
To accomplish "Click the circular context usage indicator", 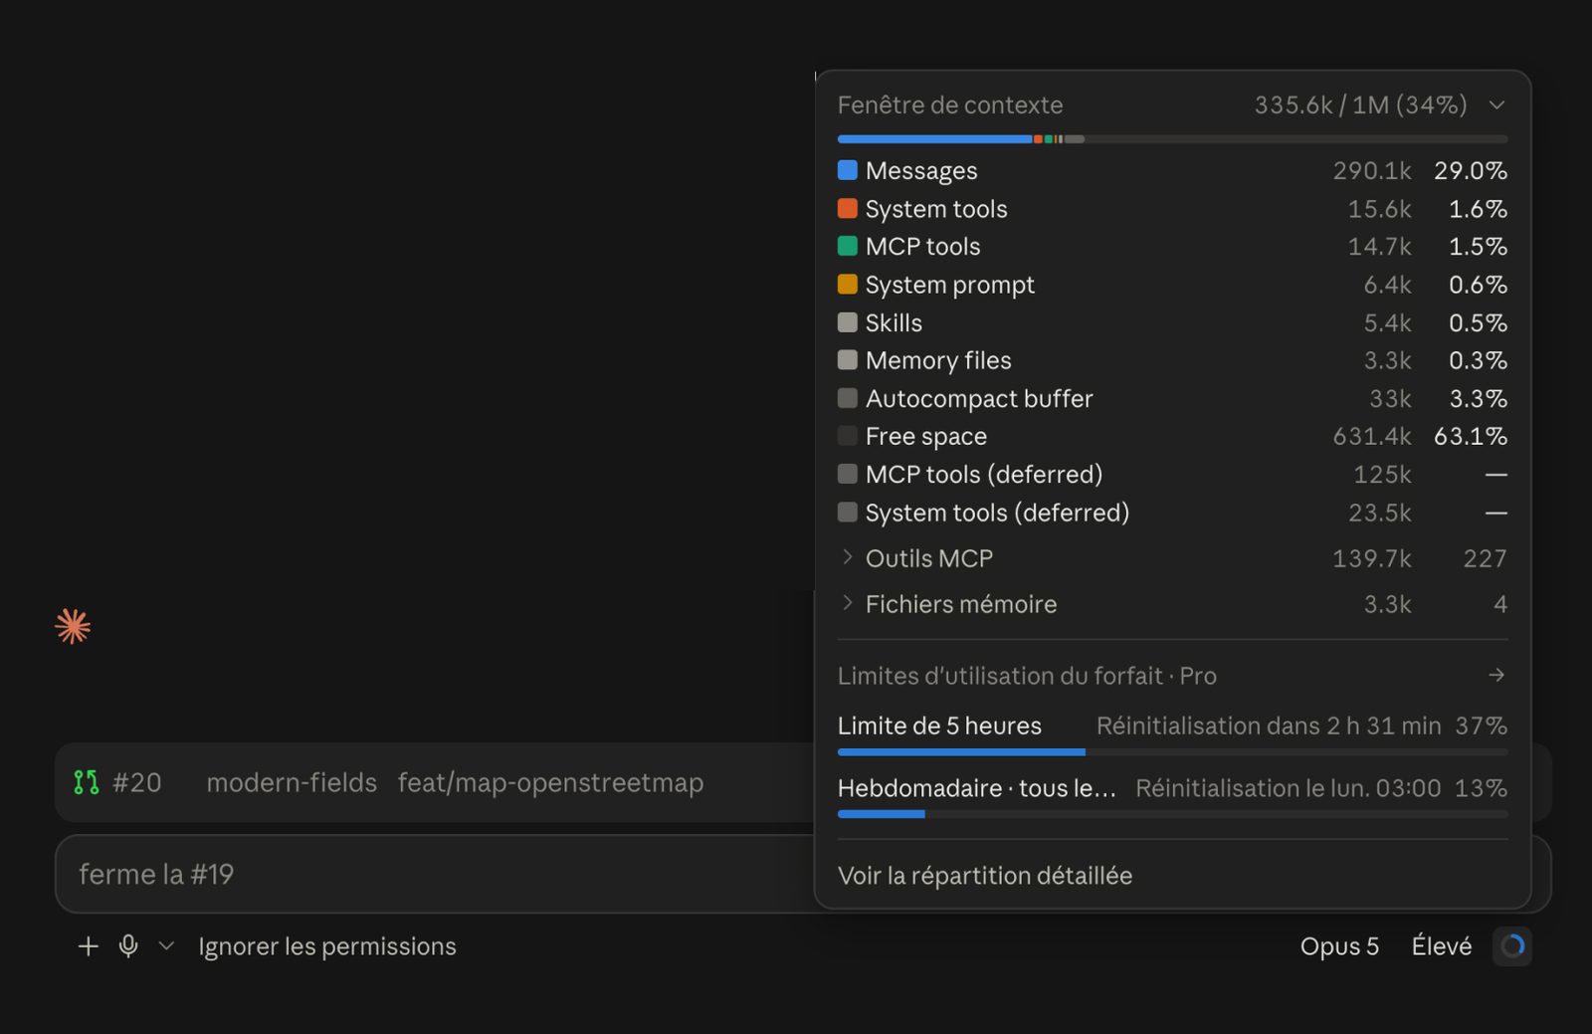I will pos(1512,946).
